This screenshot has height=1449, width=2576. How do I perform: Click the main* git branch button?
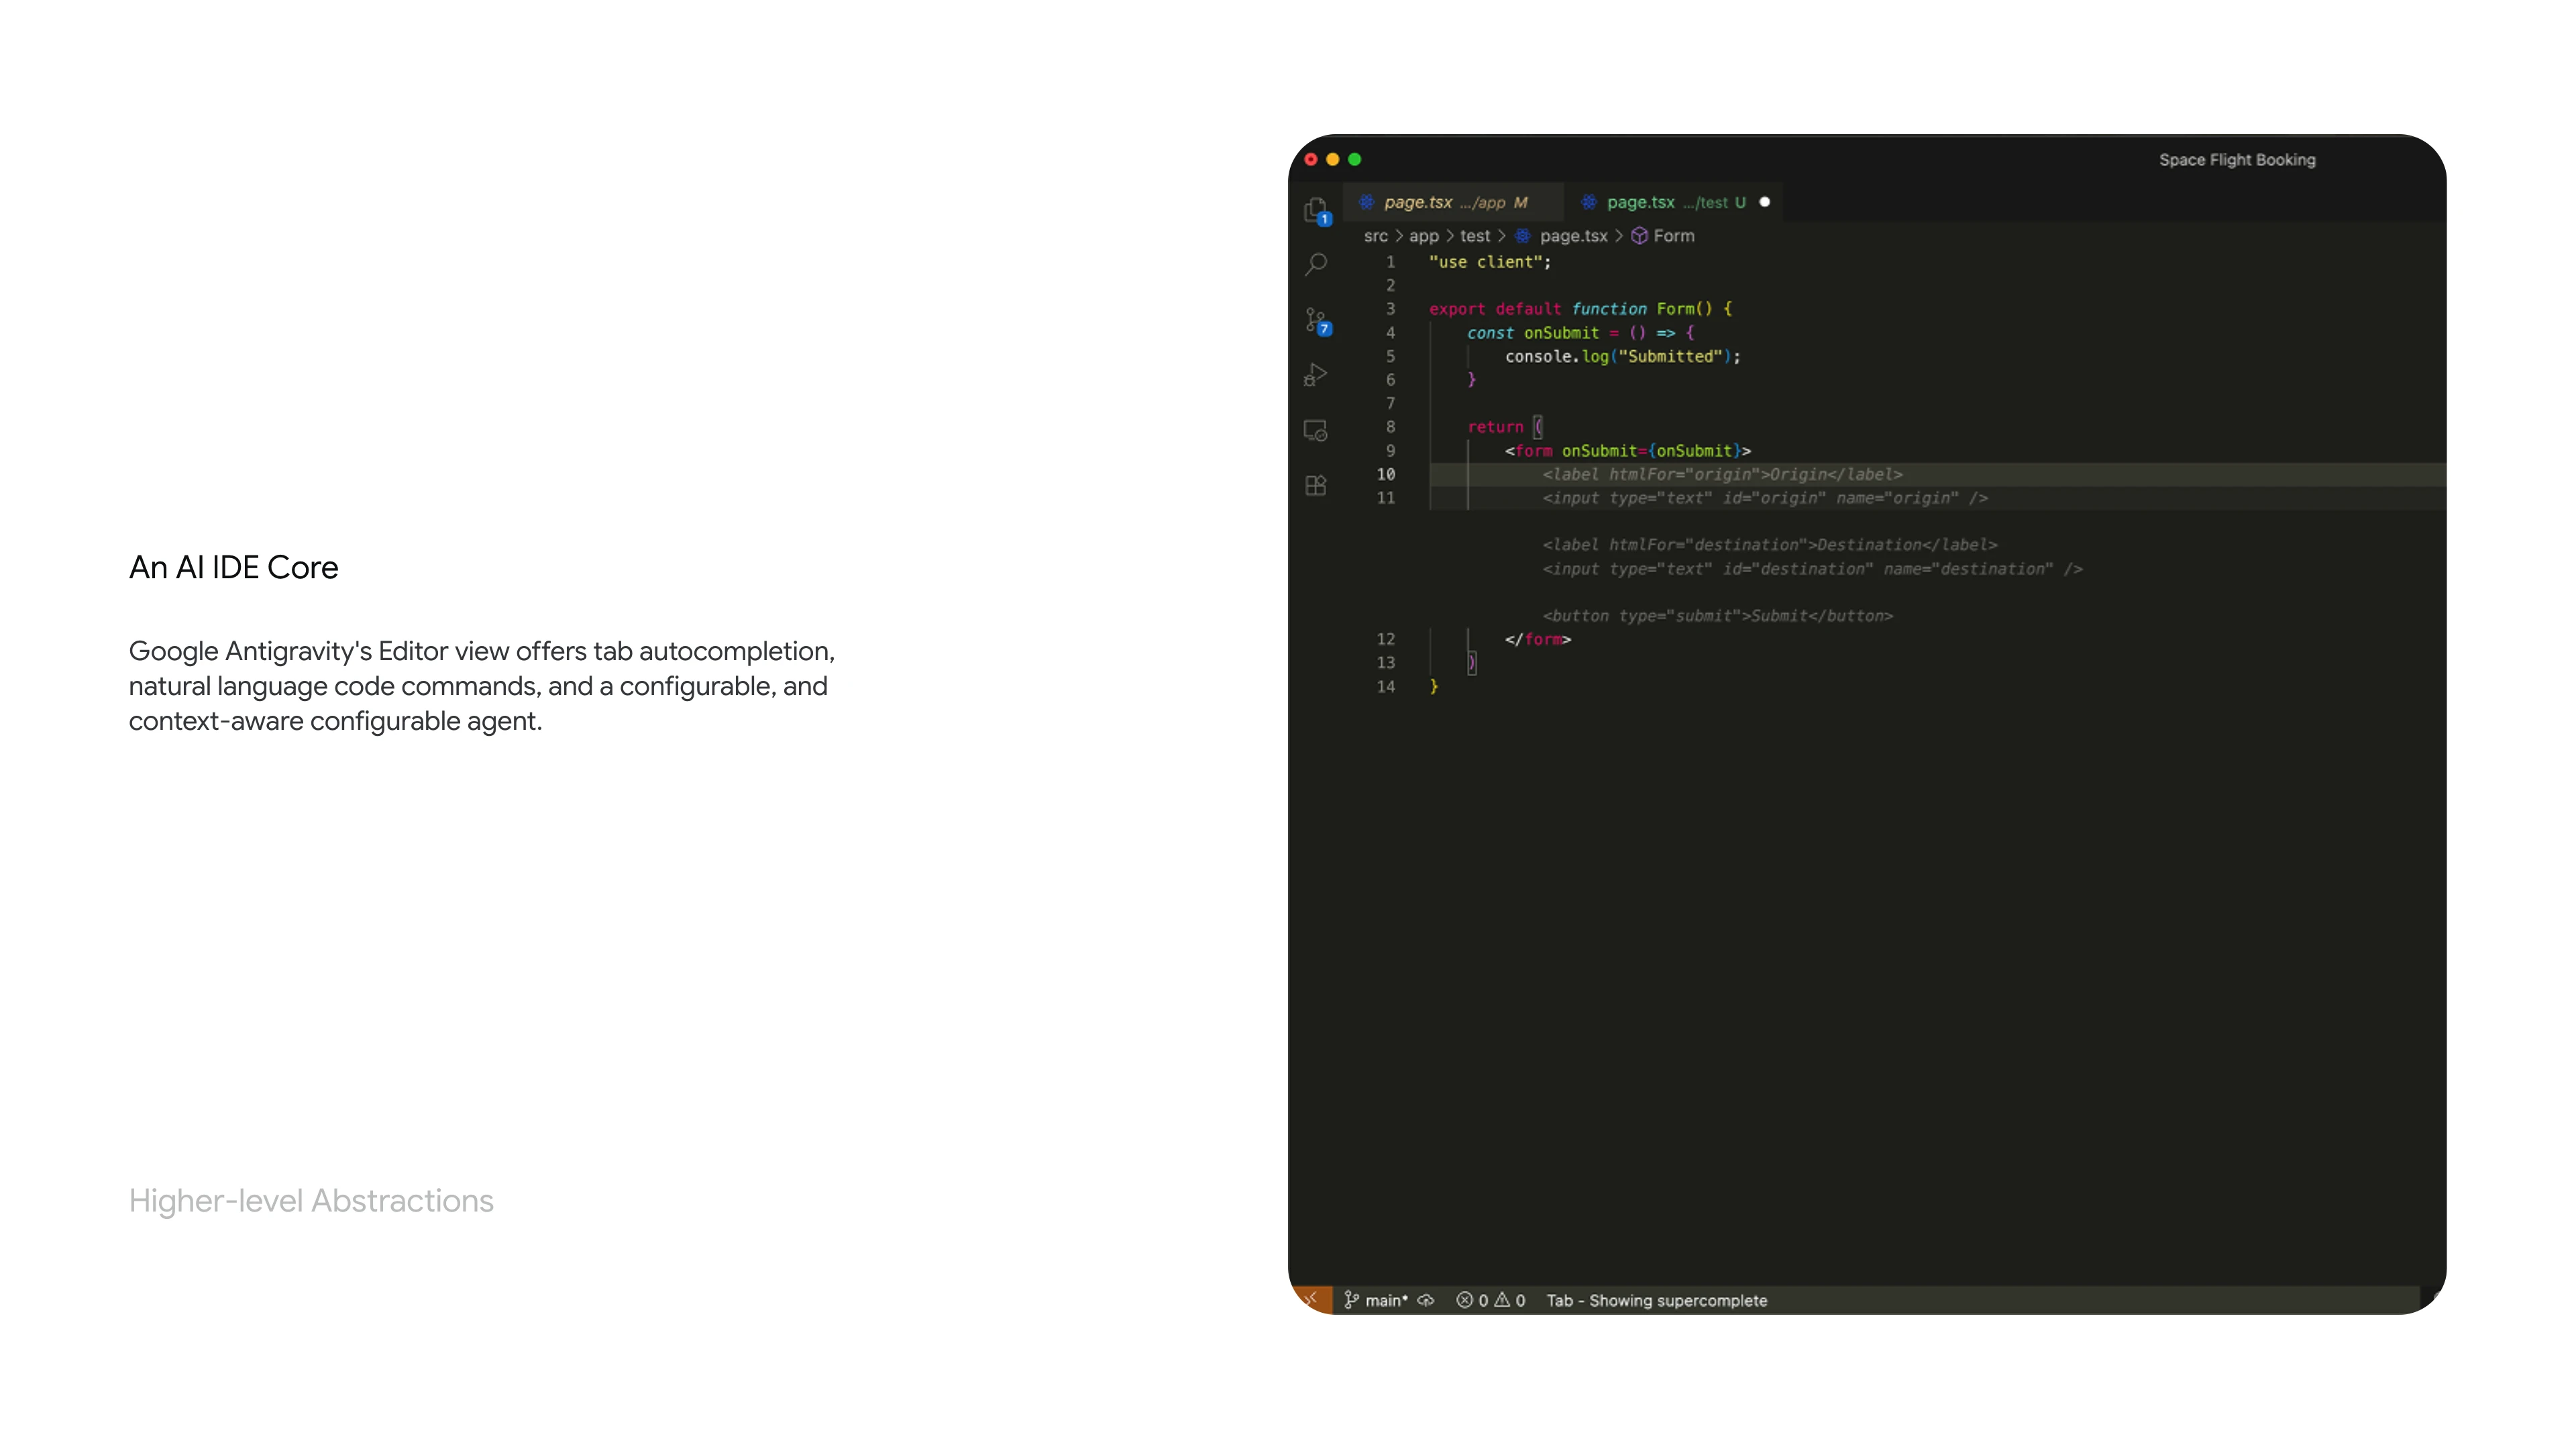(1376, 1300)
